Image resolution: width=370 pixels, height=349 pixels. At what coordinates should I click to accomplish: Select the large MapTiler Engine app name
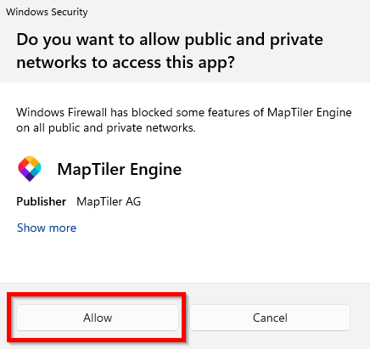[120, 170]
